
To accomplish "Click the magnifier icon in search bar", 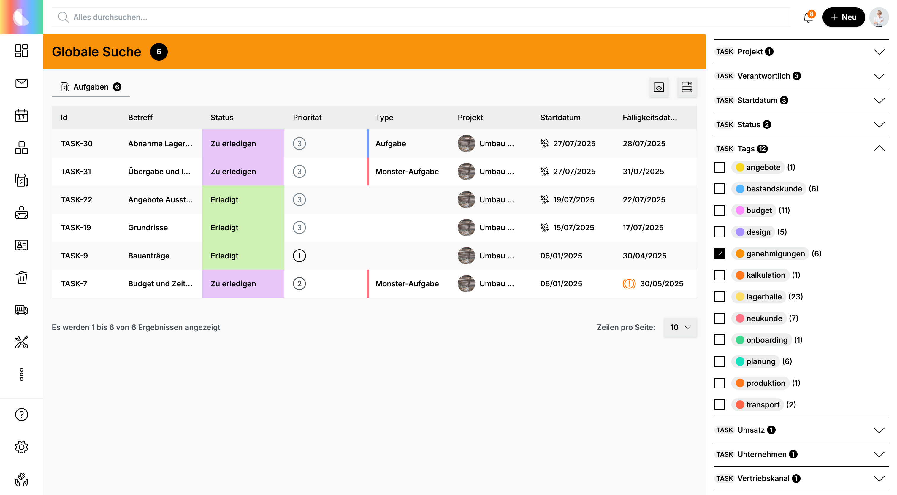I will click(63, 17).
